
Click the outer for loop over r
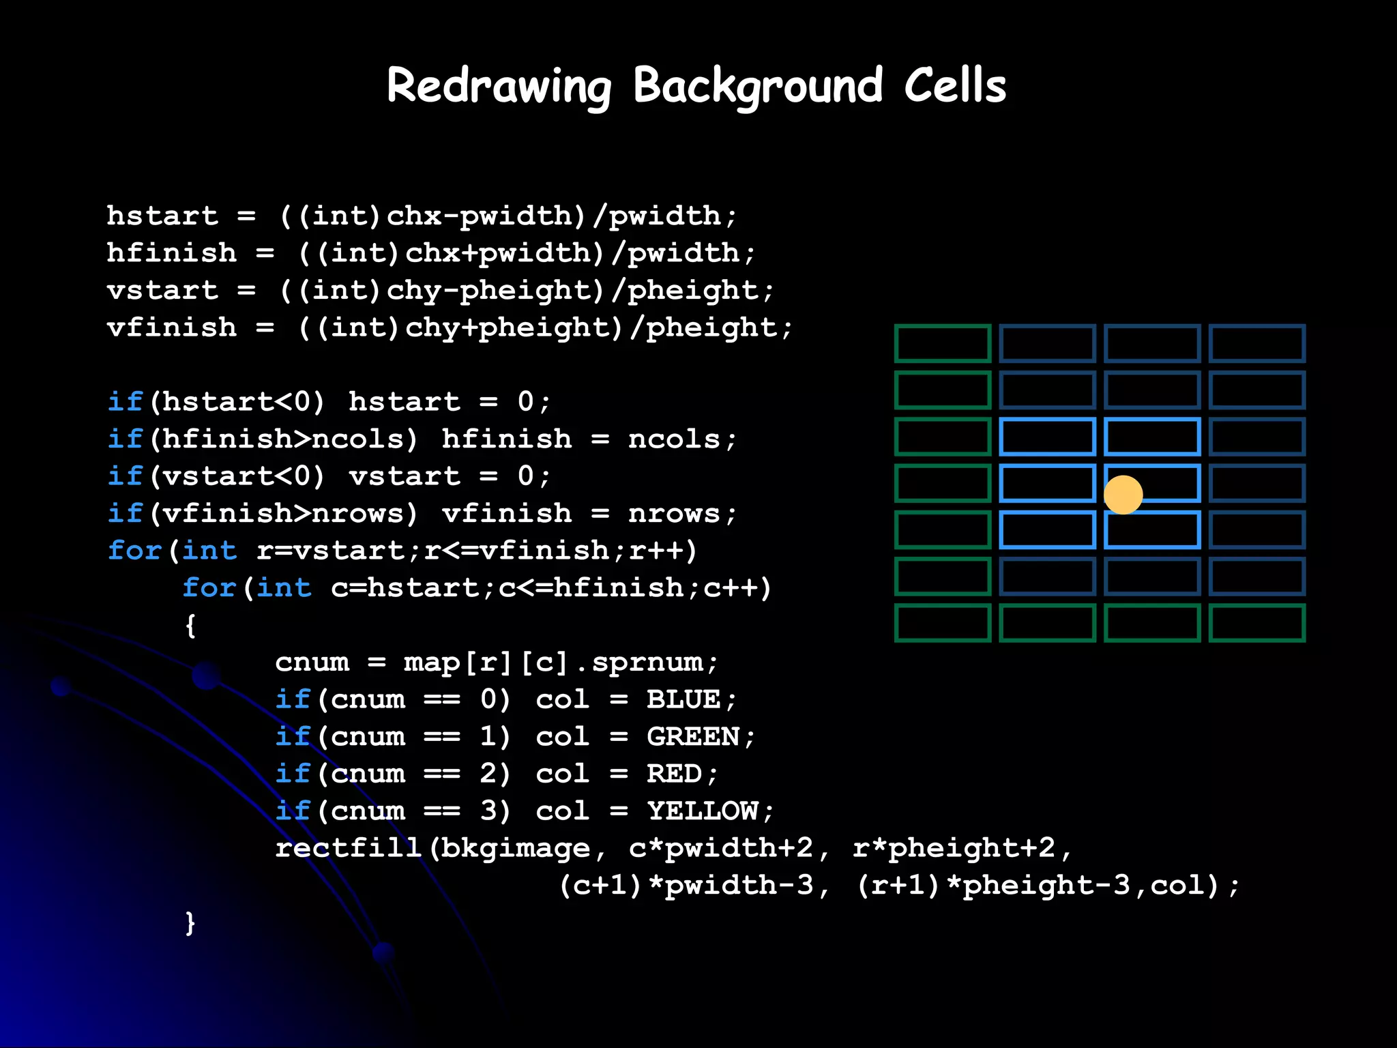click(402, 551)
